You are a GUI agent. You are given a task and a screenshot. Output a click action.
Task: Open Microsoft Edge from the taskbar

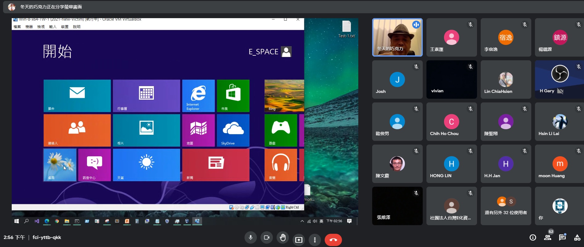point(47,221)
